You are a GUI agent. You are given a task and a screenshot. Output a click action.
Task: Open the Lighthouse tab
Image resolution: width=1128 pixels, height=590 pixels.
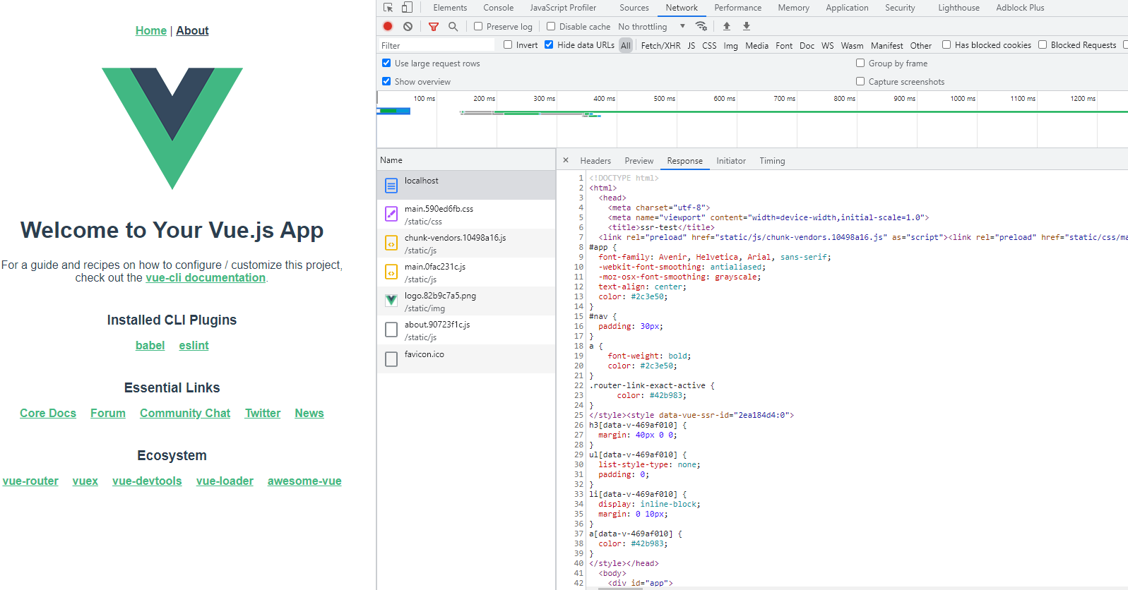coord(958,8)
